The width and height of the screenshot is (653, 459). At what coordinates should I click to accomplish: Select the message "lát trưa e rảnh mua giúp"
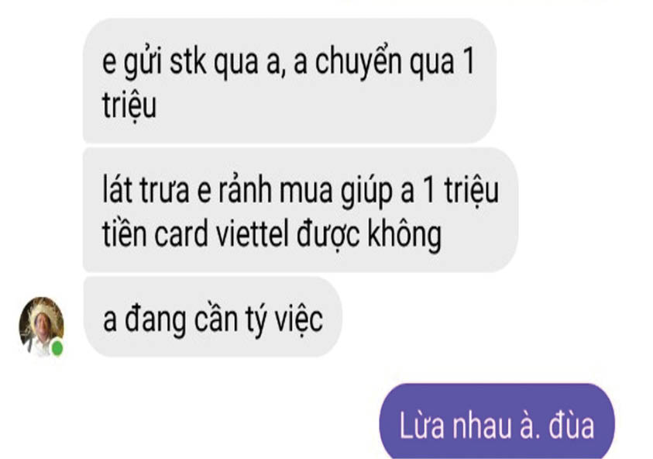click(x=301, y=210)
